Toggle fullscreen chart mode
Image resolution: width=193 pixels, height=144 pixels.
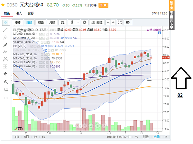click(120, 22)
